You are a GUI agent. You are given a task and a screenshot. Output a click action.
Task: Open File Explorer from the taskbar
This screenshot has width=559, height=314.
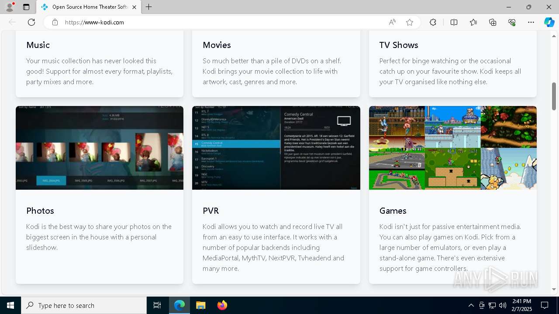point(200,305)
